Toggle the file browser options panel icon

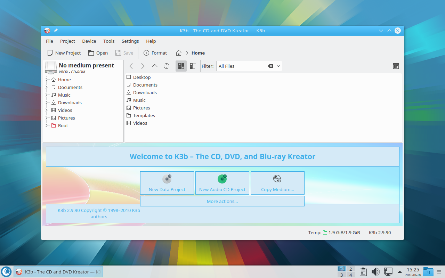tap(396, 66)
